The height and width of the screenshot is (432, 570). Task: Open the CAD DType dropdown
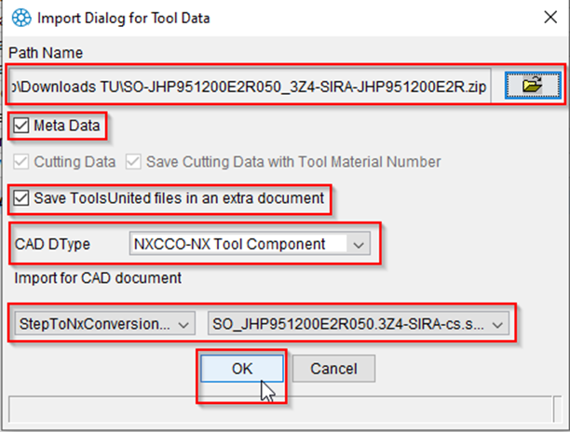pos(250,244)
